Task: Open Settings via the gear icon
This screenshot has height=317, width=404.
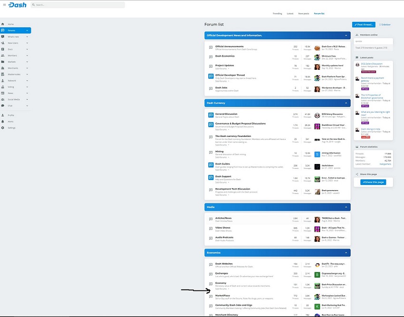Action: [x=2, y=128]
